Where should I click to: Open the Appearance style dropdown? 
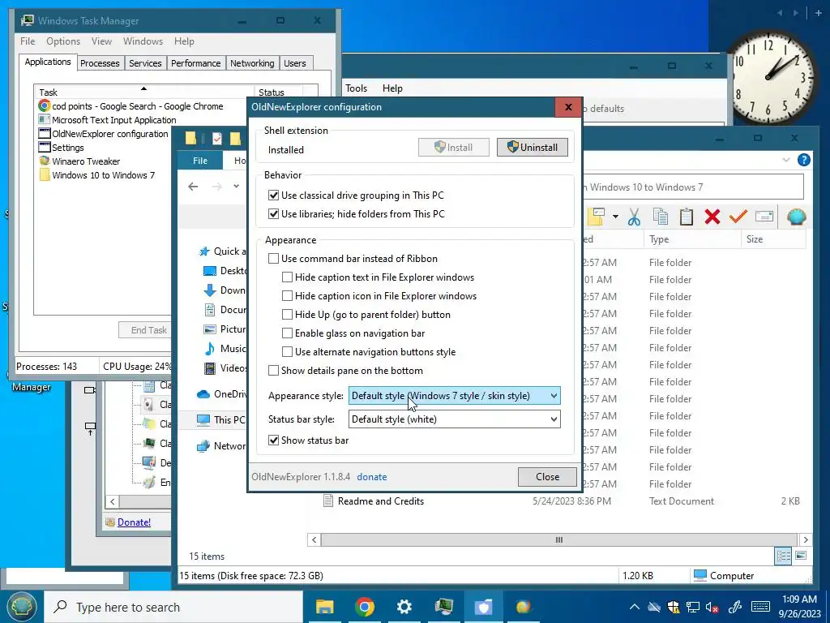click(454, 396)
